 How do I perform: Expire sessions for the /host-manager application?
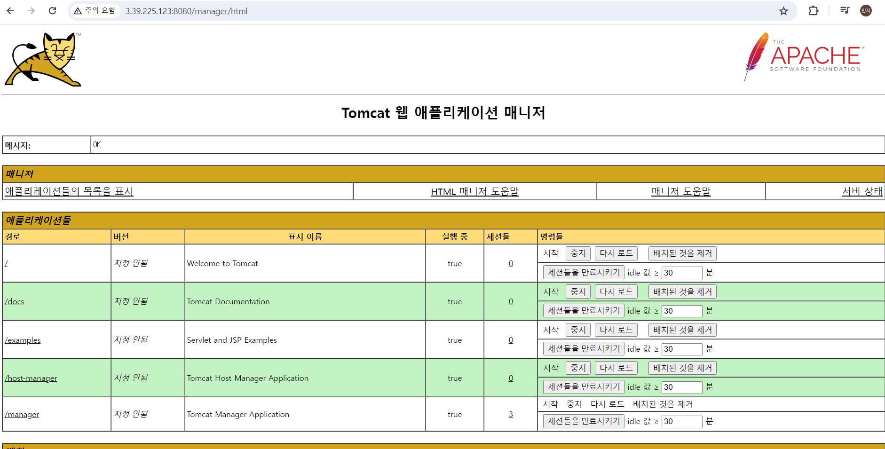pyautogui.click(x=584, y=387)
